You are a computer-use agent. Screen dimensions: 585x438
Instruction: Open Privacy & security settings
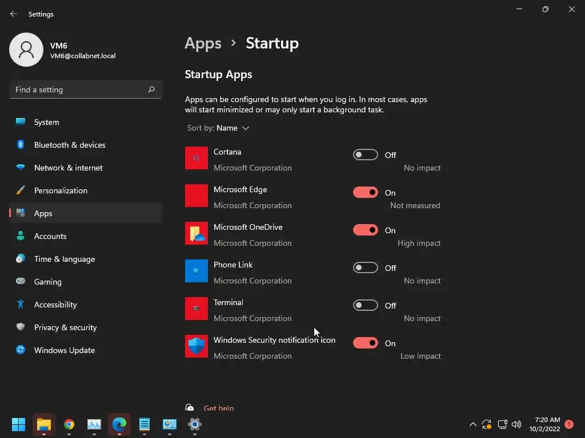coord(86,327)
